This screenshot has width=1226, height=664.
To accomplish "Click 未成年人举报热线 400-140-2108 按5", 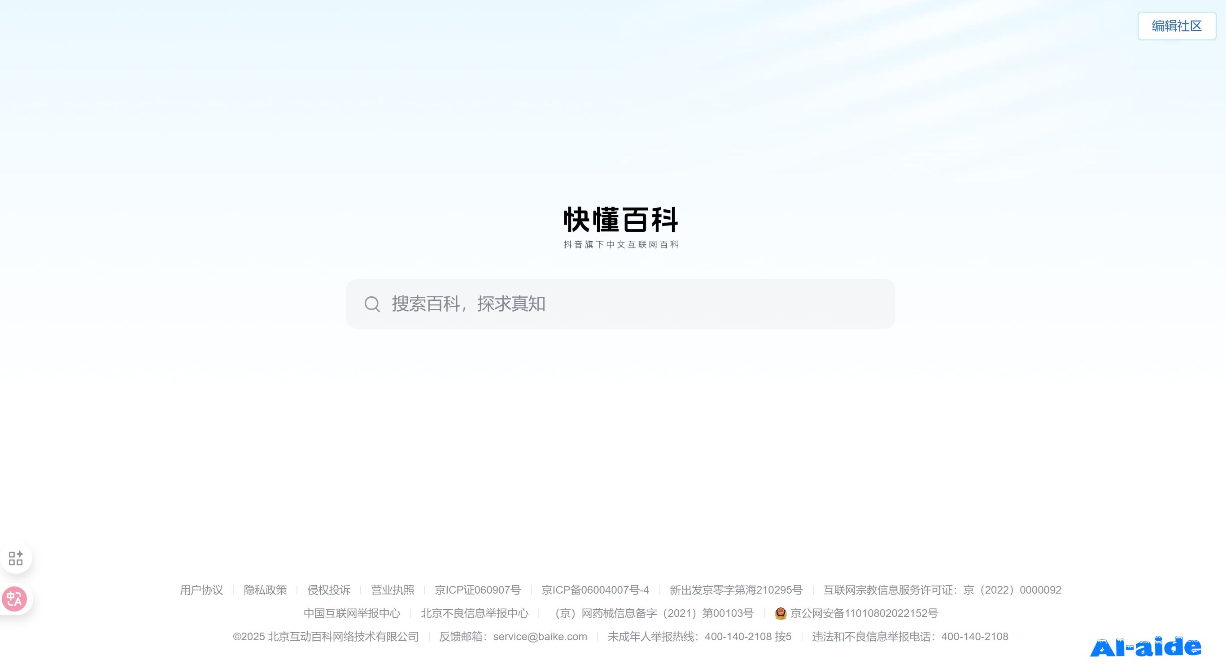I will [700, 637].
